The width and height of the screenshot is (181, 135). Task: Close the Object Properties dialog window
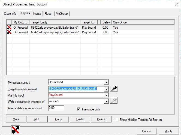click(174, 4)
